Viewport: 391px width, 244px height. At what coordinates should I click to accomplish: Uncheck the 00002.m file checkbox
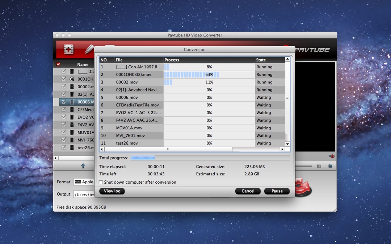coord(64,86)
